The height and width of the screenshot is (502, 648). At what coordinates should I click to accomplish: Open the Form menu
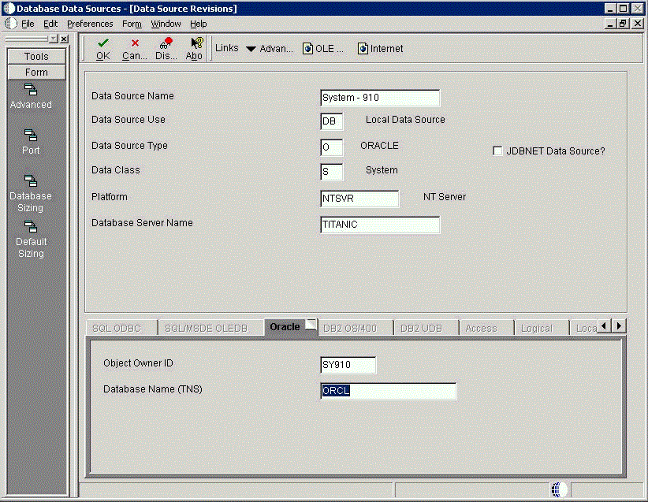[132, 24]
